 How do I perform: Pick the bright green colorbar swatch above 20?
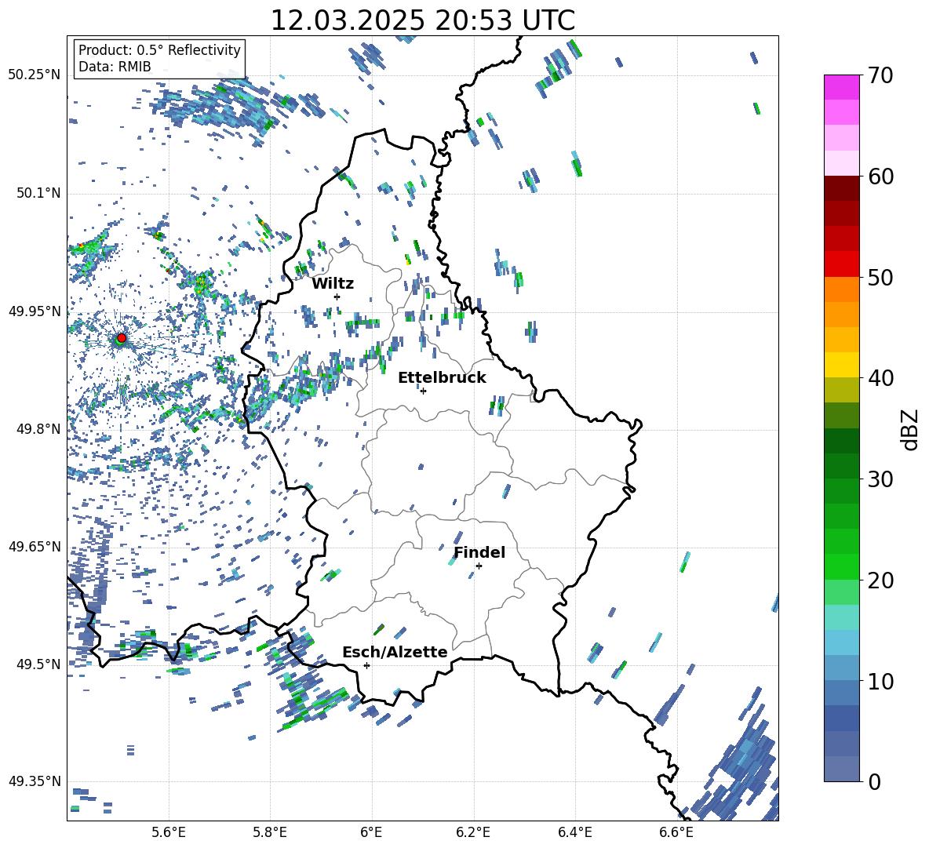click(x=841, y=566)
